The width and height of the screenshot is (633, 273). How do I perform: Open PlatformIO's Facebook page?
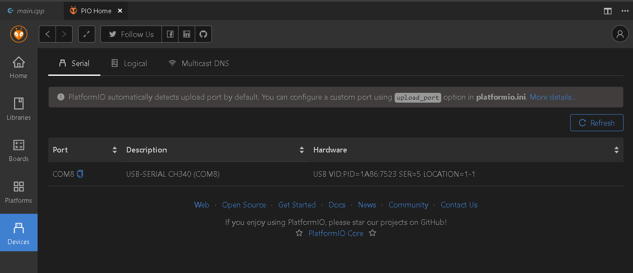coord(170,34)
